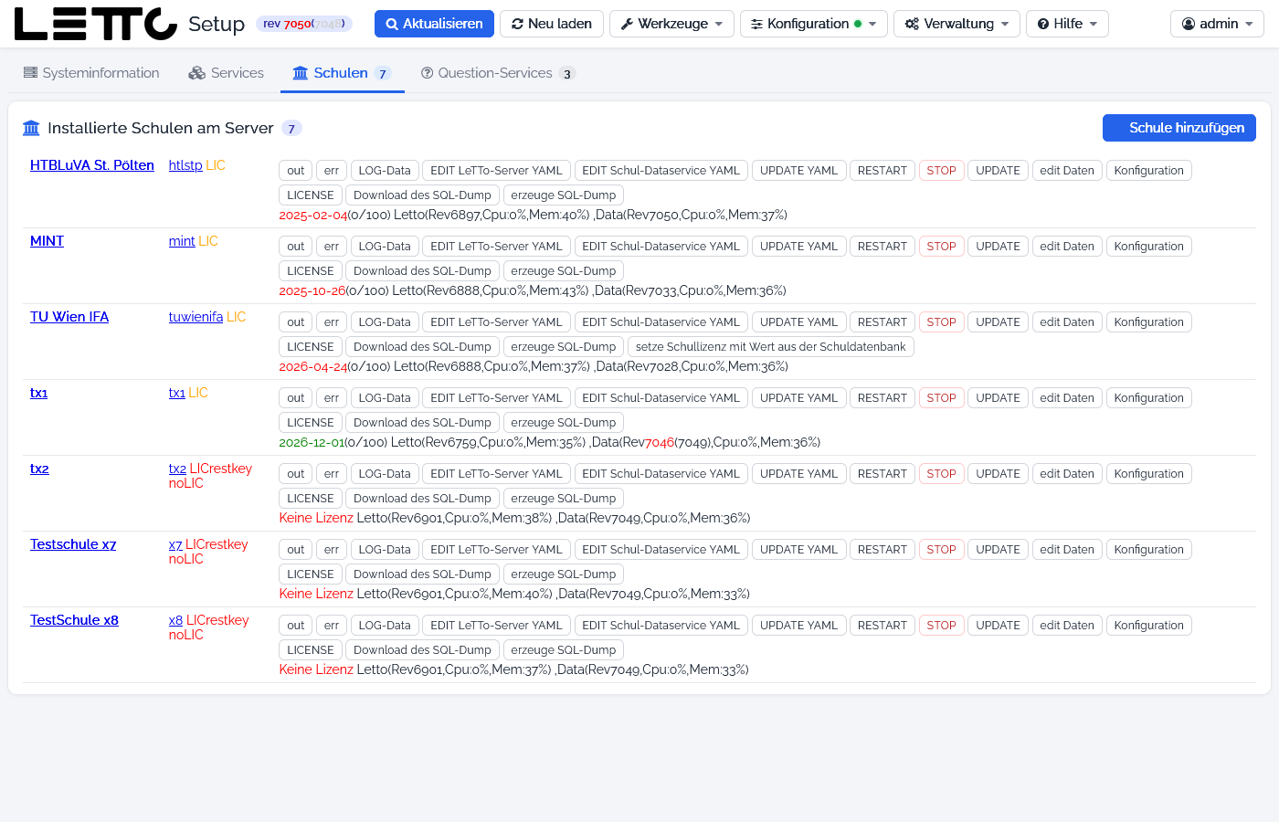The height and width of the screenshot is (822, 1279).
Task: Click UPDATE YAML in Testschule x7 row
Action: (798, 550)
